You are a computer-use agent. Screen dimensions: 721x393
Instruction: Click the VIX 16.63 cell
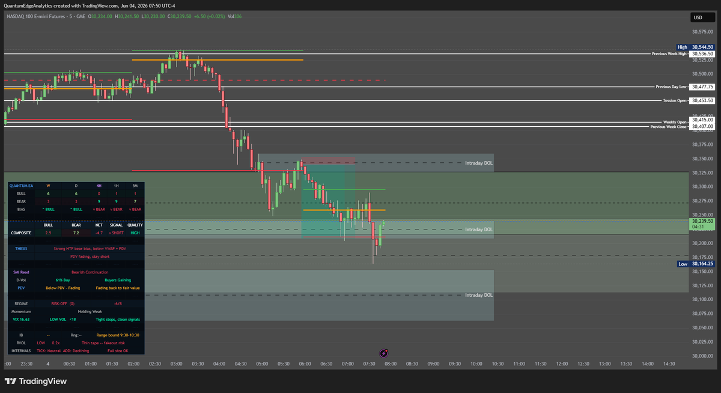(x=21, y=319)
